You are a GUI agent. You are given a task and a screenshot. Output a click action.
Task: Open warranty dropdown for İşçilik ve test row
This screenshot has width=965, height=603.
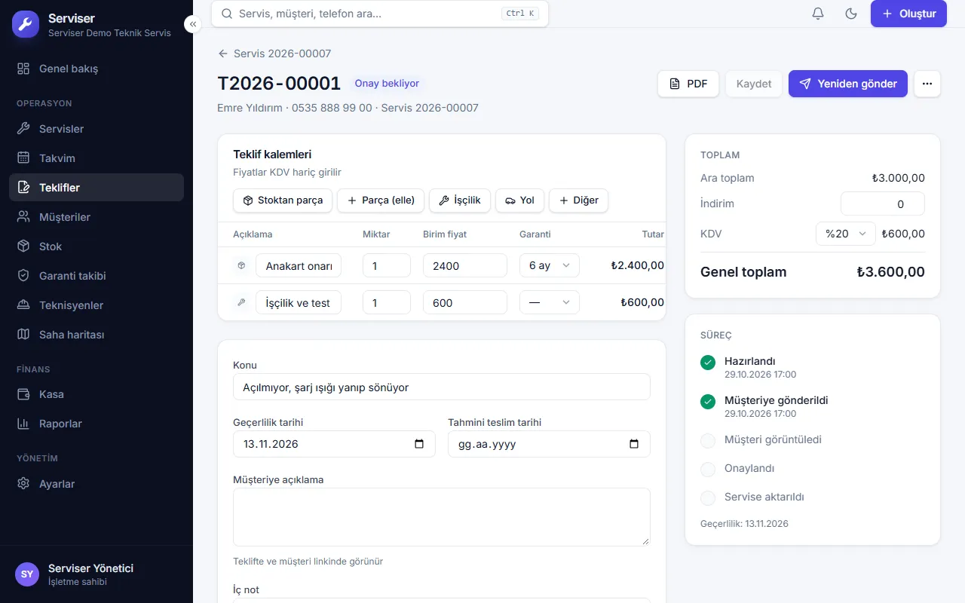click(x=550, y=302)
